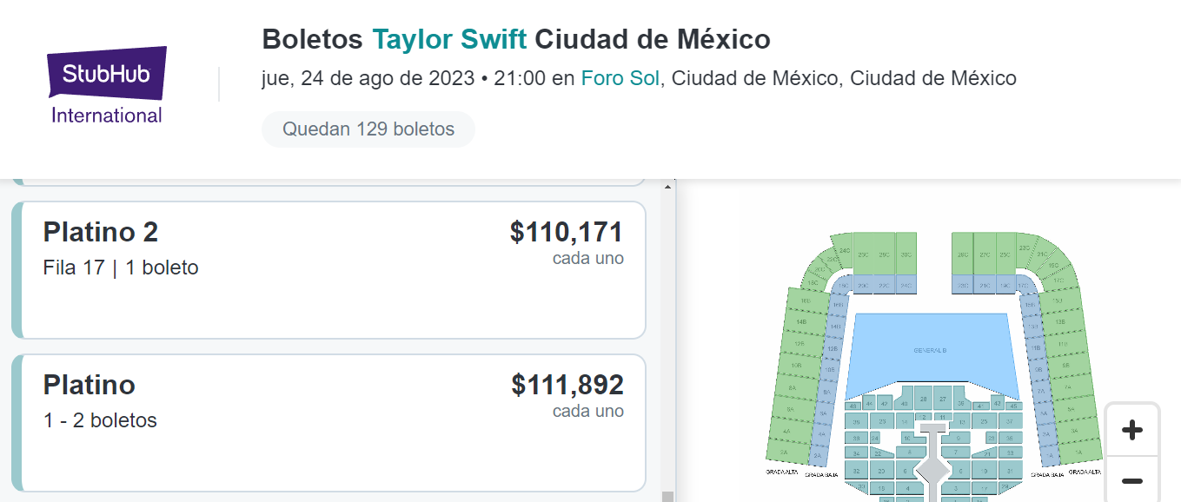Viewport: 1181px width, 502px height.
Task: Select green section 2A on the map
Action: coord(785,452)
